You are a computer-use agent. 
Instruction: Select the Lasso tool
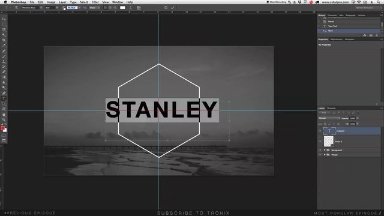(4, 29)
